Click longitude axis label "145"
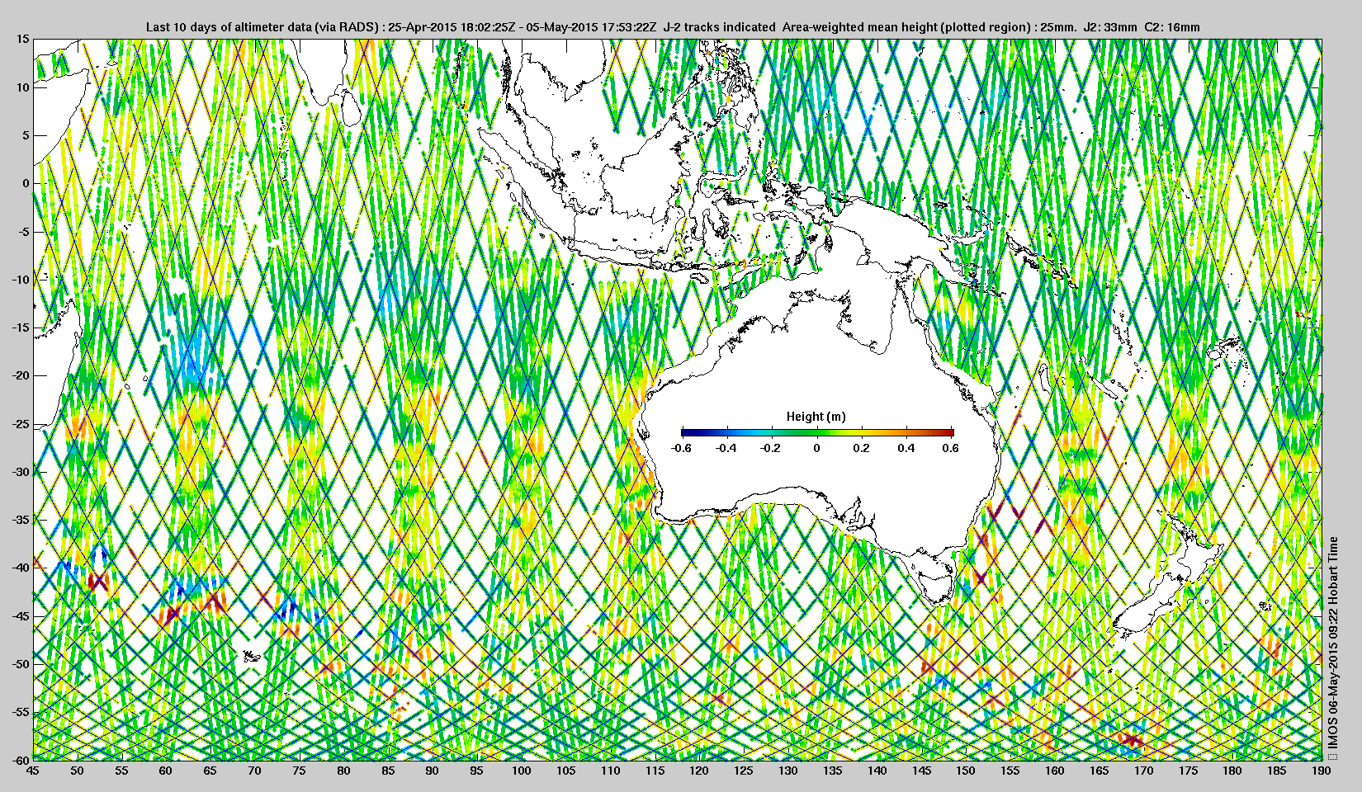The image size is (1362, 792). [x=921, y=771]
